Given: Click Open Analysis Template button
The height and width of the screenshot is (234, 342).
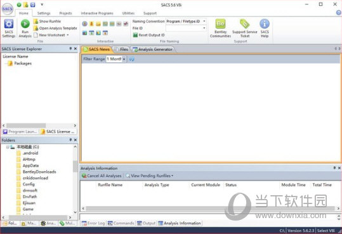Looking at the screenshot, I should point(55,28).
